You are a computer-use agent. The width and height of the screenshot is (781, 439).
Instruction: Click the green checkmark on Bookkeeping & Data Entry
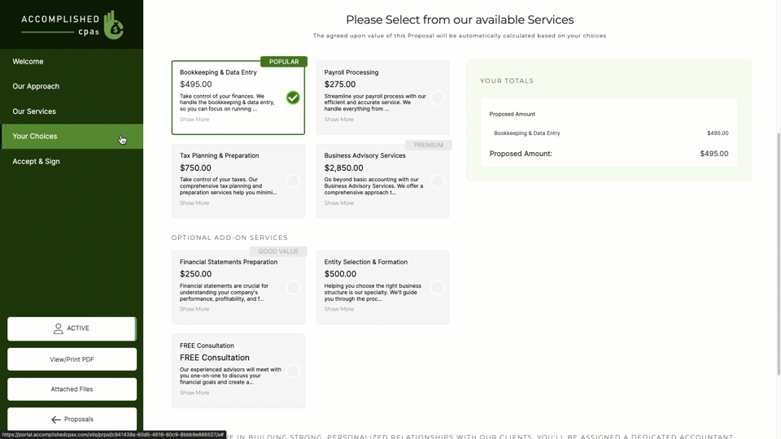coord(293,98)
